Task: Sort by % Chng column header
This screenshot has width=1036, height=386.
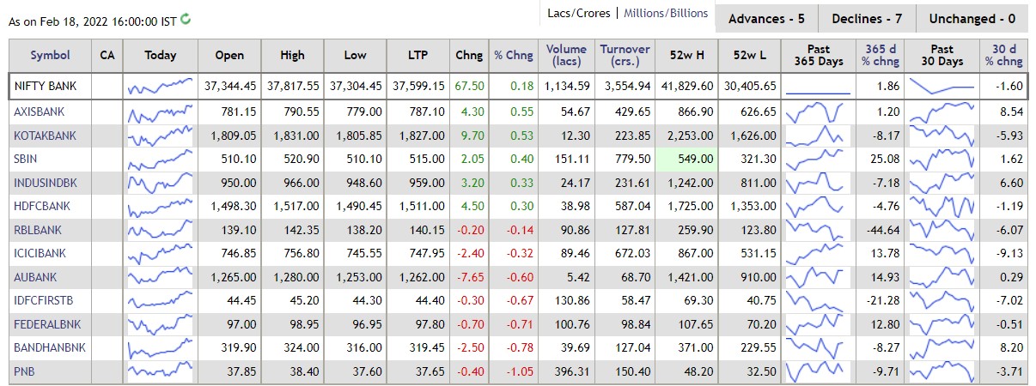Action: (514, 55)
